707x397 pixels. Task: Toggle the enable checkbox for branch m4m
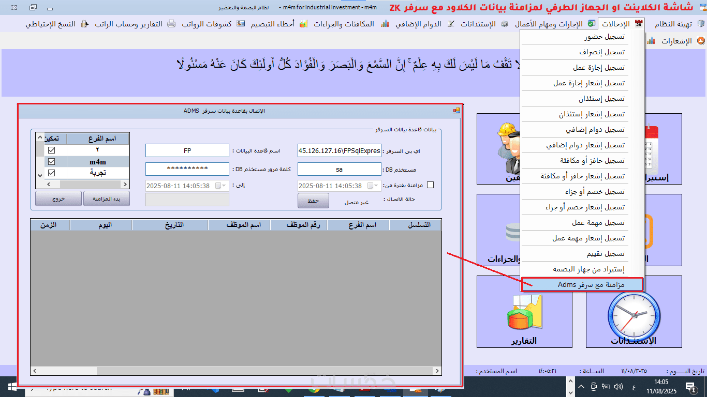pyautogui.click(x=51, y=161)
